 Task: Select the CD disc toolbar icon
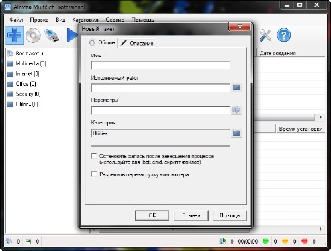point(33,35)
